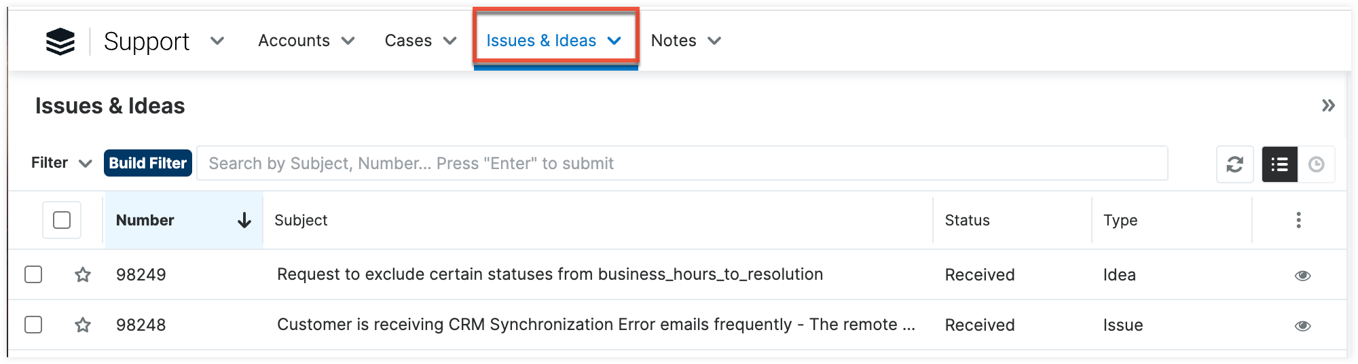
Task: Click the stacked layers app logo
Action: tap(60, 41)
